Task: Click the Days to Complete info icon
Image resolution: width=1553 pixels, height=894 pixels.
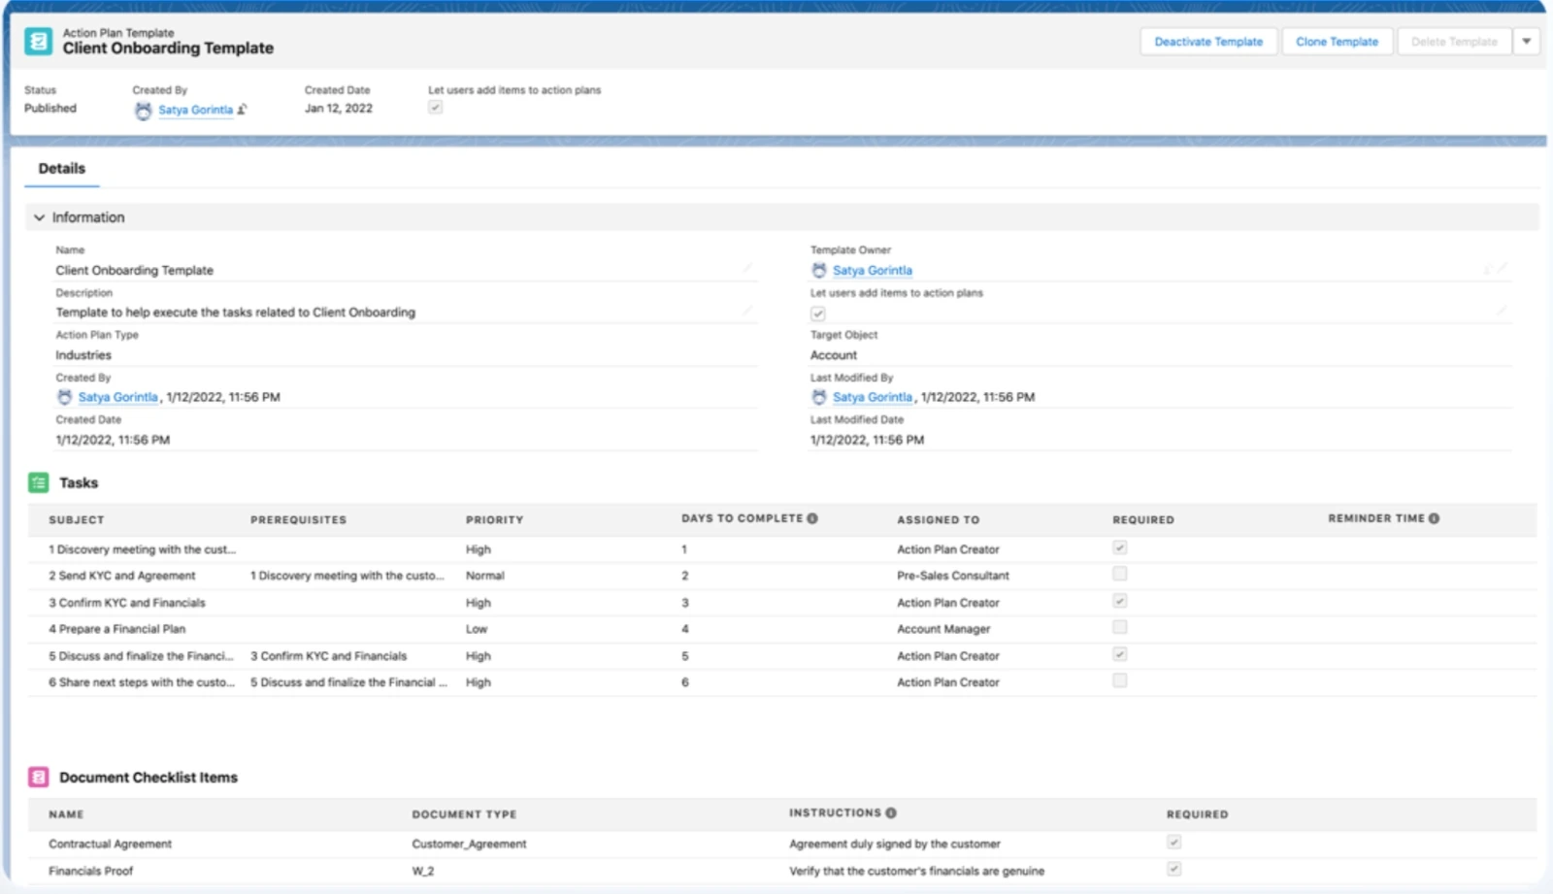Action: pos(812,518)
